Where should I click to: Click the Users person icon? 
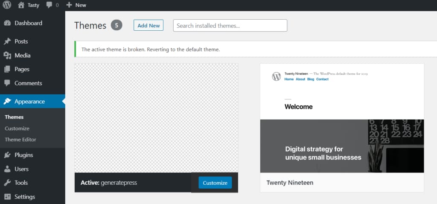tap(7, 169)
